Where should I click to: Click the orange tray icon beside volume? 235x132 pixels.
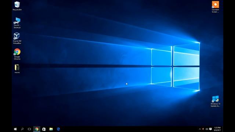click(203, 129)
